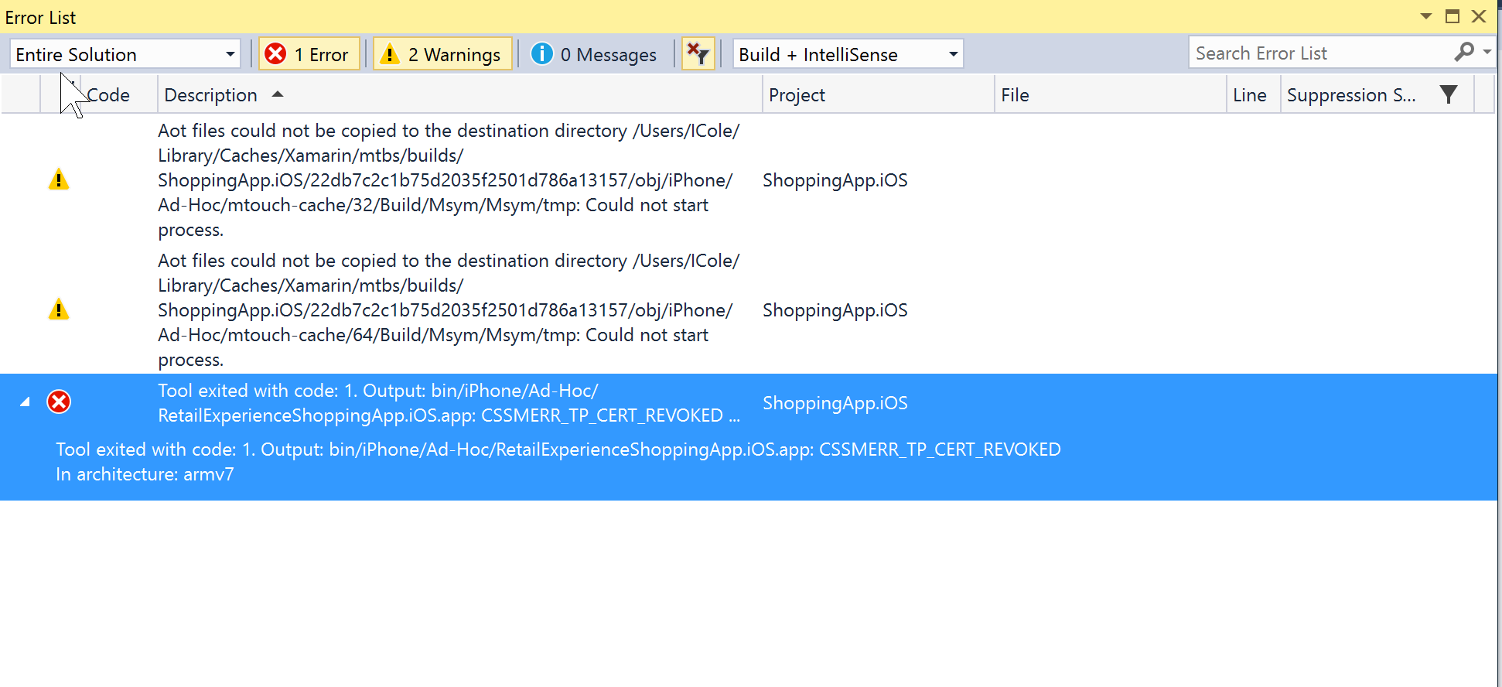Select the mtouch-cache/64 warning description
Image resolution: width=1502 pixels, height=687 pixels.
tap(449, 310)
